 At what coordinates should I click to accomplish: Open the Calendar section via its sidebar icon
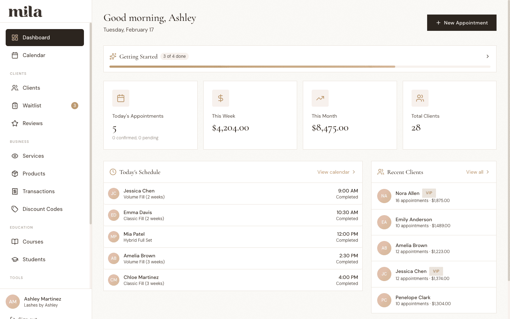pyautogui.click(x=15, y=55)
